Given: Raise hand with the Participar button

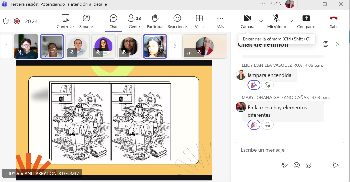Looking at the screenshot, I should [x=155, y=21].
